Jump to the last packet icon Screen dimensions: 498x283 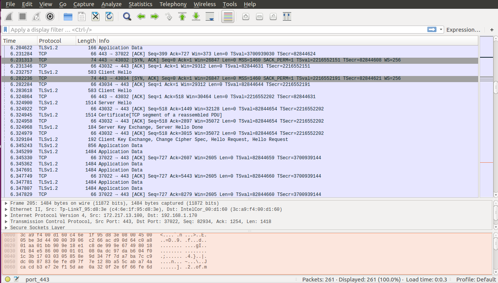[196, 16]
